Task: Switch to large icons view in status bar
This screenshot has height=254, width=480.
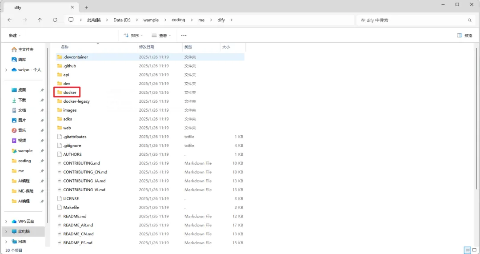Action: tap(474, 250)
